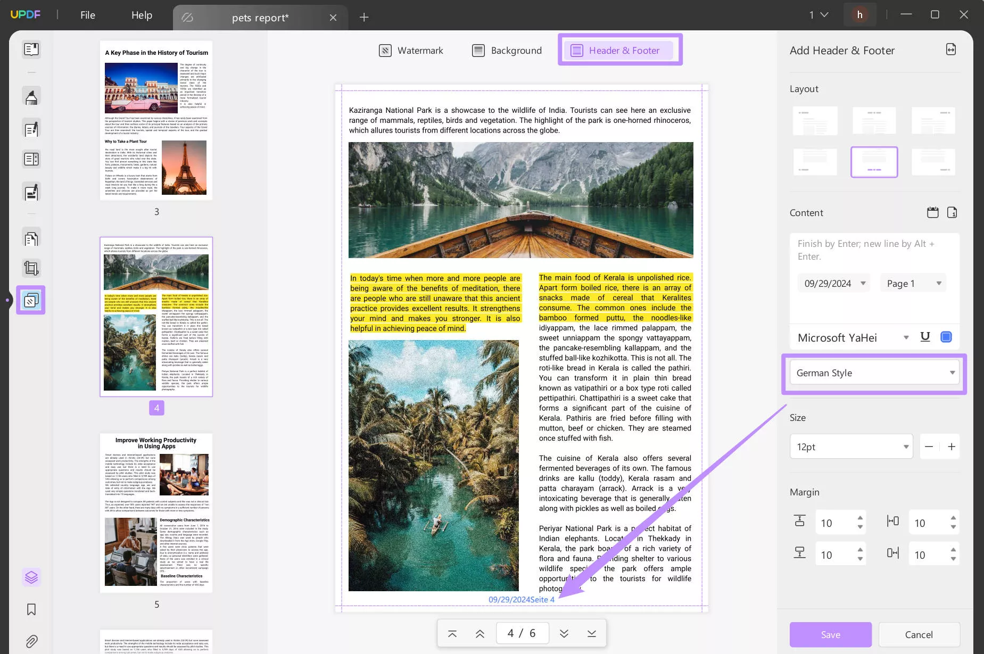Decrease the right margin value
This screenshot has height=654, width=984.
953,559
